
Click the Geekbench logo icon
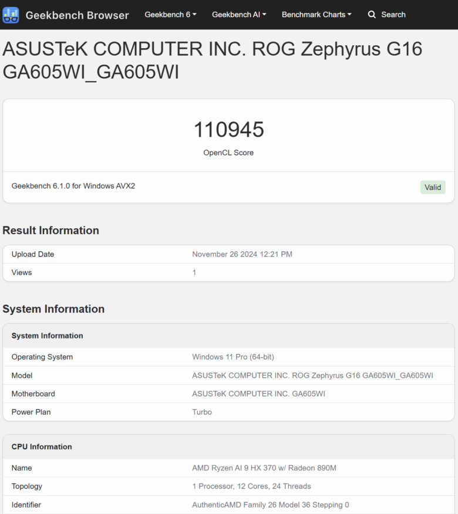pyautogui.click(x=11, y=15)
